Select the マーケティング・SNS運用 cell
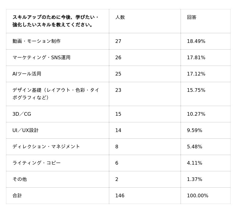Image resolution: width=242 pixels, height=213 pixels. point(41,58)
